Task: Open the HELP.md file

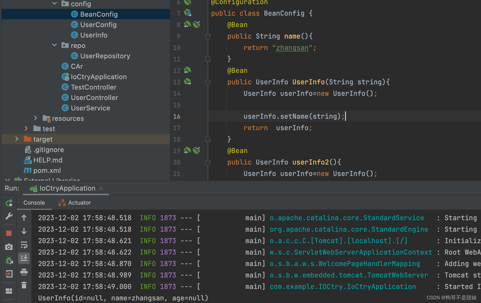Action: pos(48,160)
